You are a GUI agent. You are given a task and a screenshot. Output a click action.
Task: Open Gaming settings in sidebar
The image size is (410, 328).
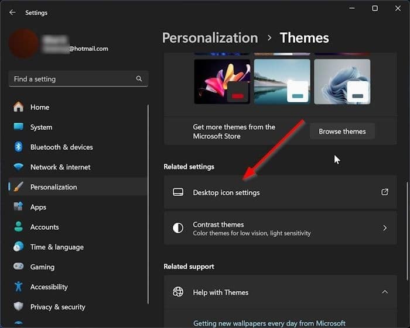tap(42, 267)
